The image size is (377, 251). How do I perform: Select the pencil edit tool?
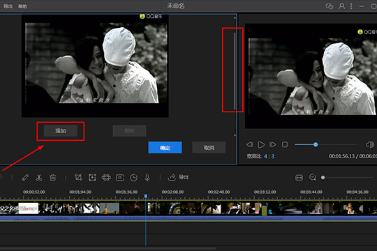pos(25,178)
